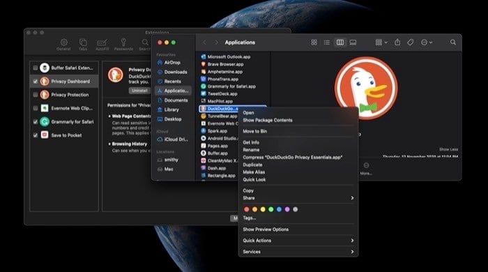Viewport: 488px width, 272px height.
Task: Choose Show Package Contents in the context menu
Action: pos(298,120)
